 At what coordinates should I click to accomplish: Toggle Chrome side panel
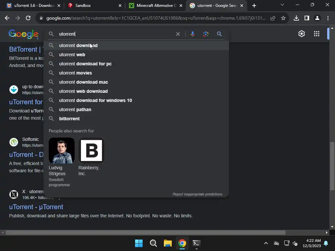(307, 18)
